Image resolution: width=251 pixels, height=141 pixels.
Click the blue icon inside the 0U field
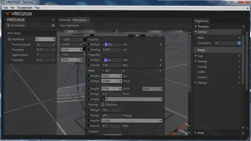point(105,60)
